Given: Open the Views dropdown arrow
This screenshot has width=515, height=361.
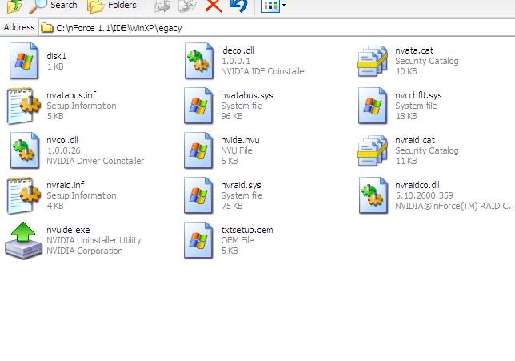Looking at the screenshot, I should click(284, 6).
